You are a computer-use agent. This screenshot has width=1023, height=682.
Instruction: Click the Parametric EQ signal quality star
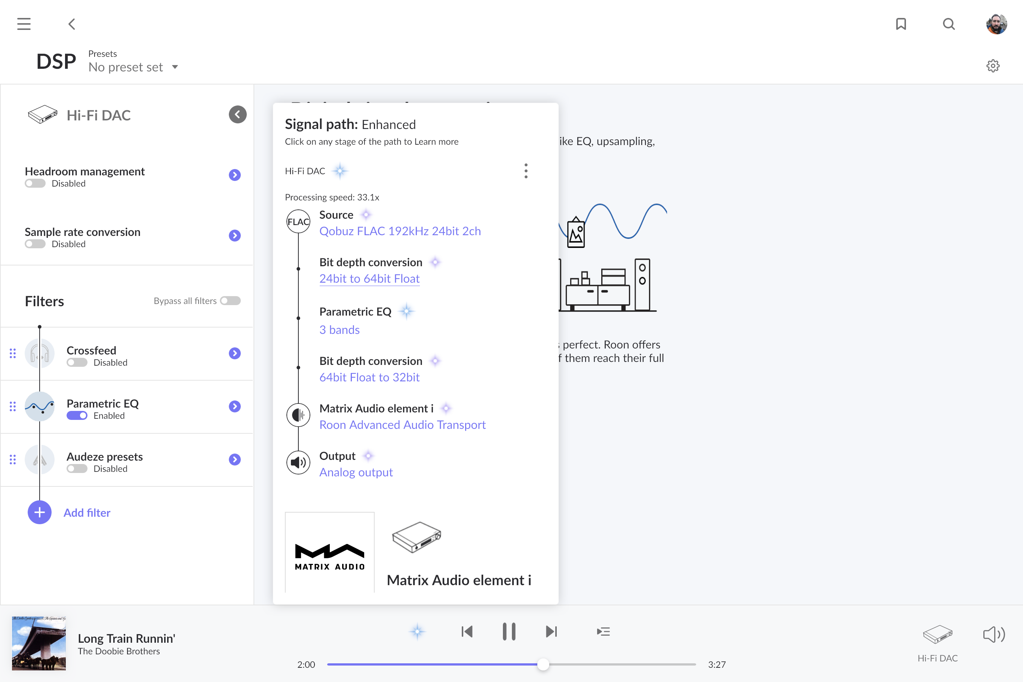tap(406, 311)
